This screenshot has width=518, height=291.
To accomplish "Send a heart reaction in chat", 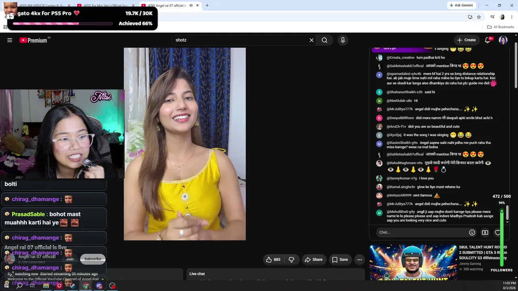I will click(x=498, y=232).
